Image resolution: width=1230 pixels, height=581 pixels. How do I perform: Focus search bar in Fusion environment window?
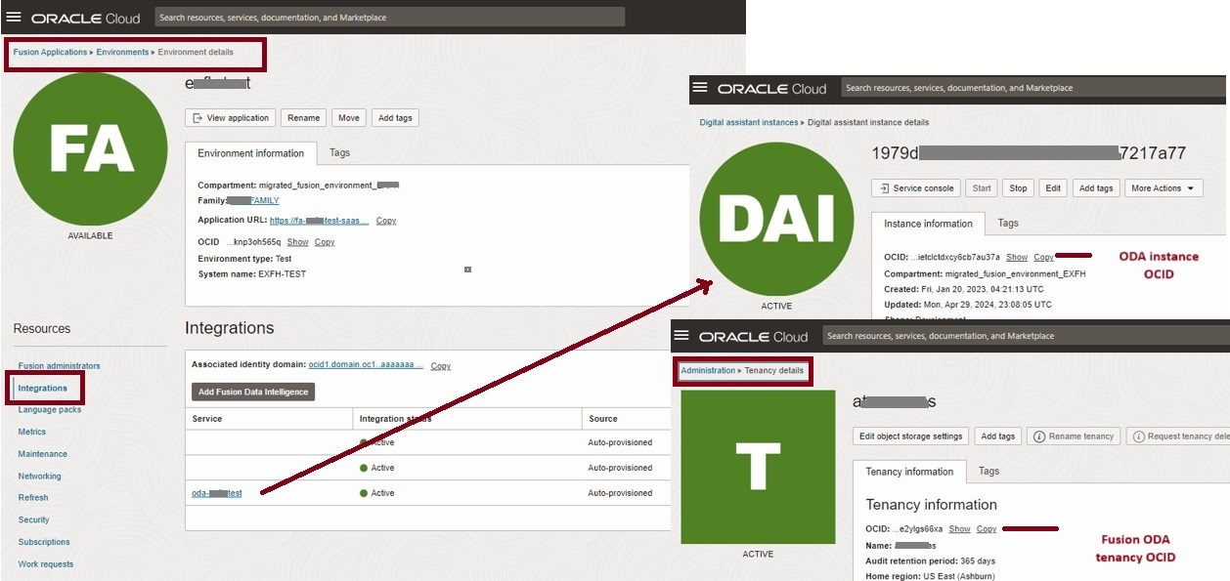(x=389, y=17)
